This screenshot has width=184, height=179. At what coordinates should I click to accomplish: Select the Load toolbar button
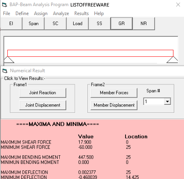pos(78,24)
